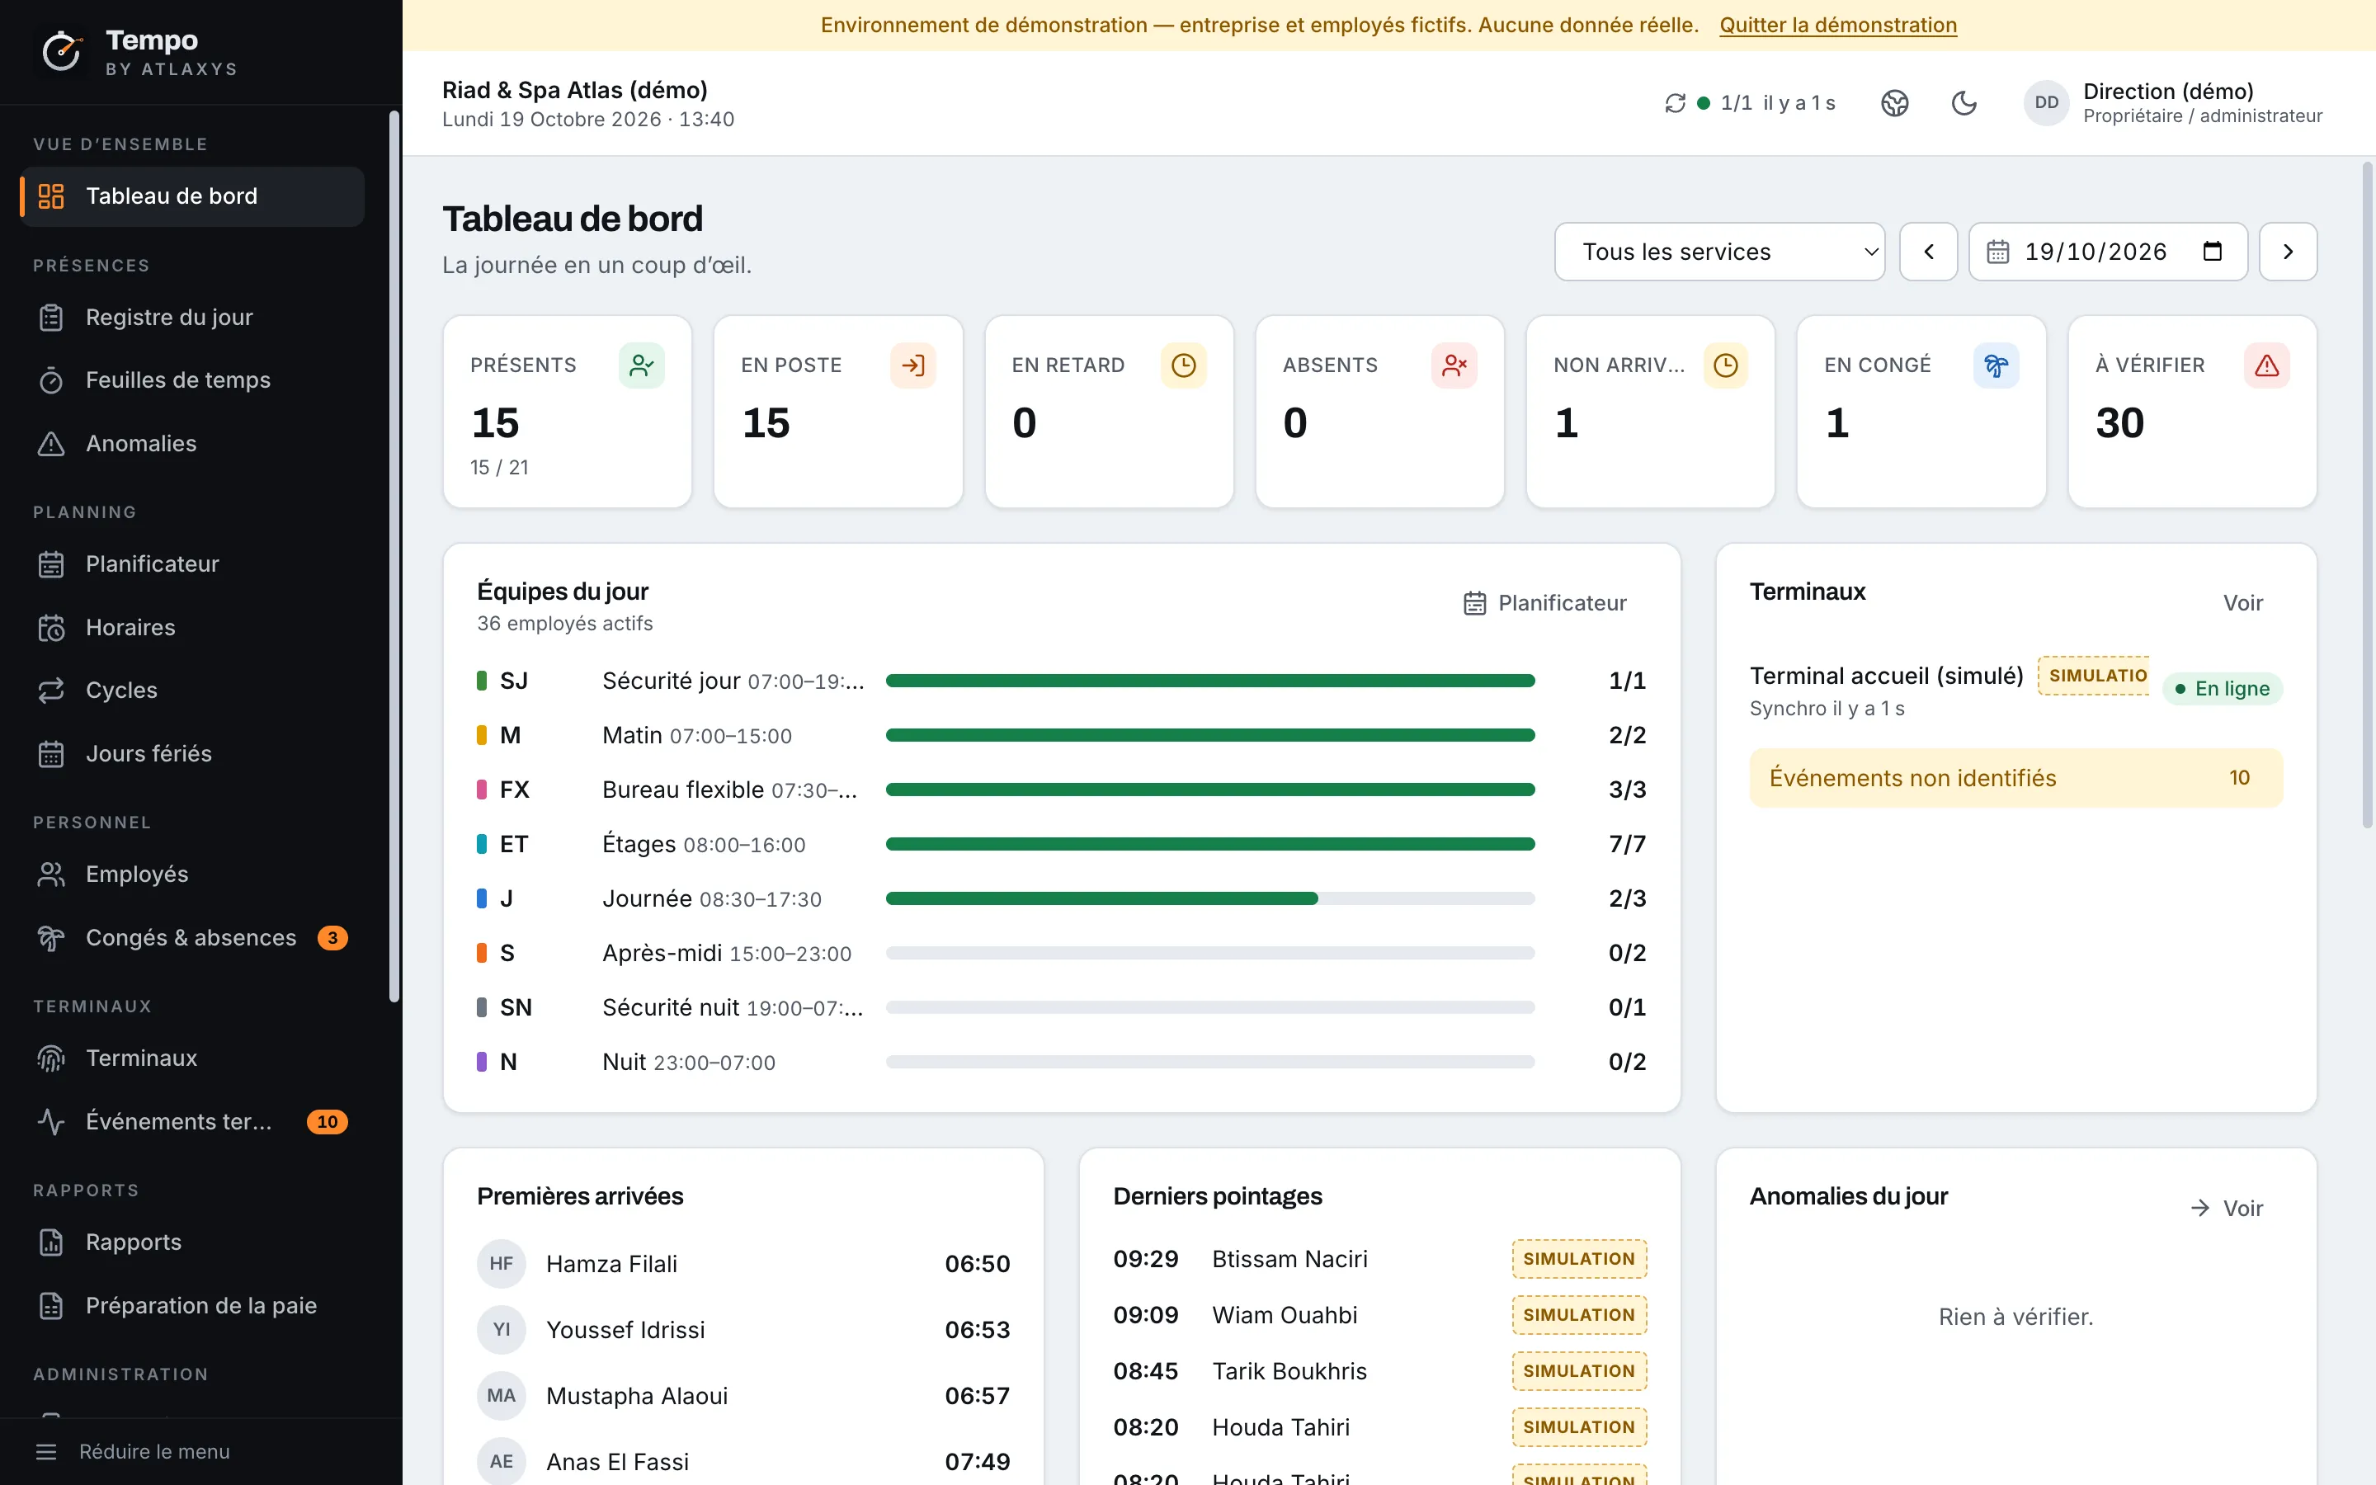Open Planificateur link in Équipes du jour
This screenshot has width=2376, height=1485.
pos(1544,603)
